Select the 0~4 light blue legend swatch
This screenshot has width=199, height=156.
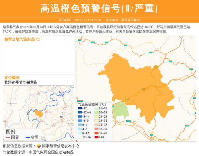point(80,125)
